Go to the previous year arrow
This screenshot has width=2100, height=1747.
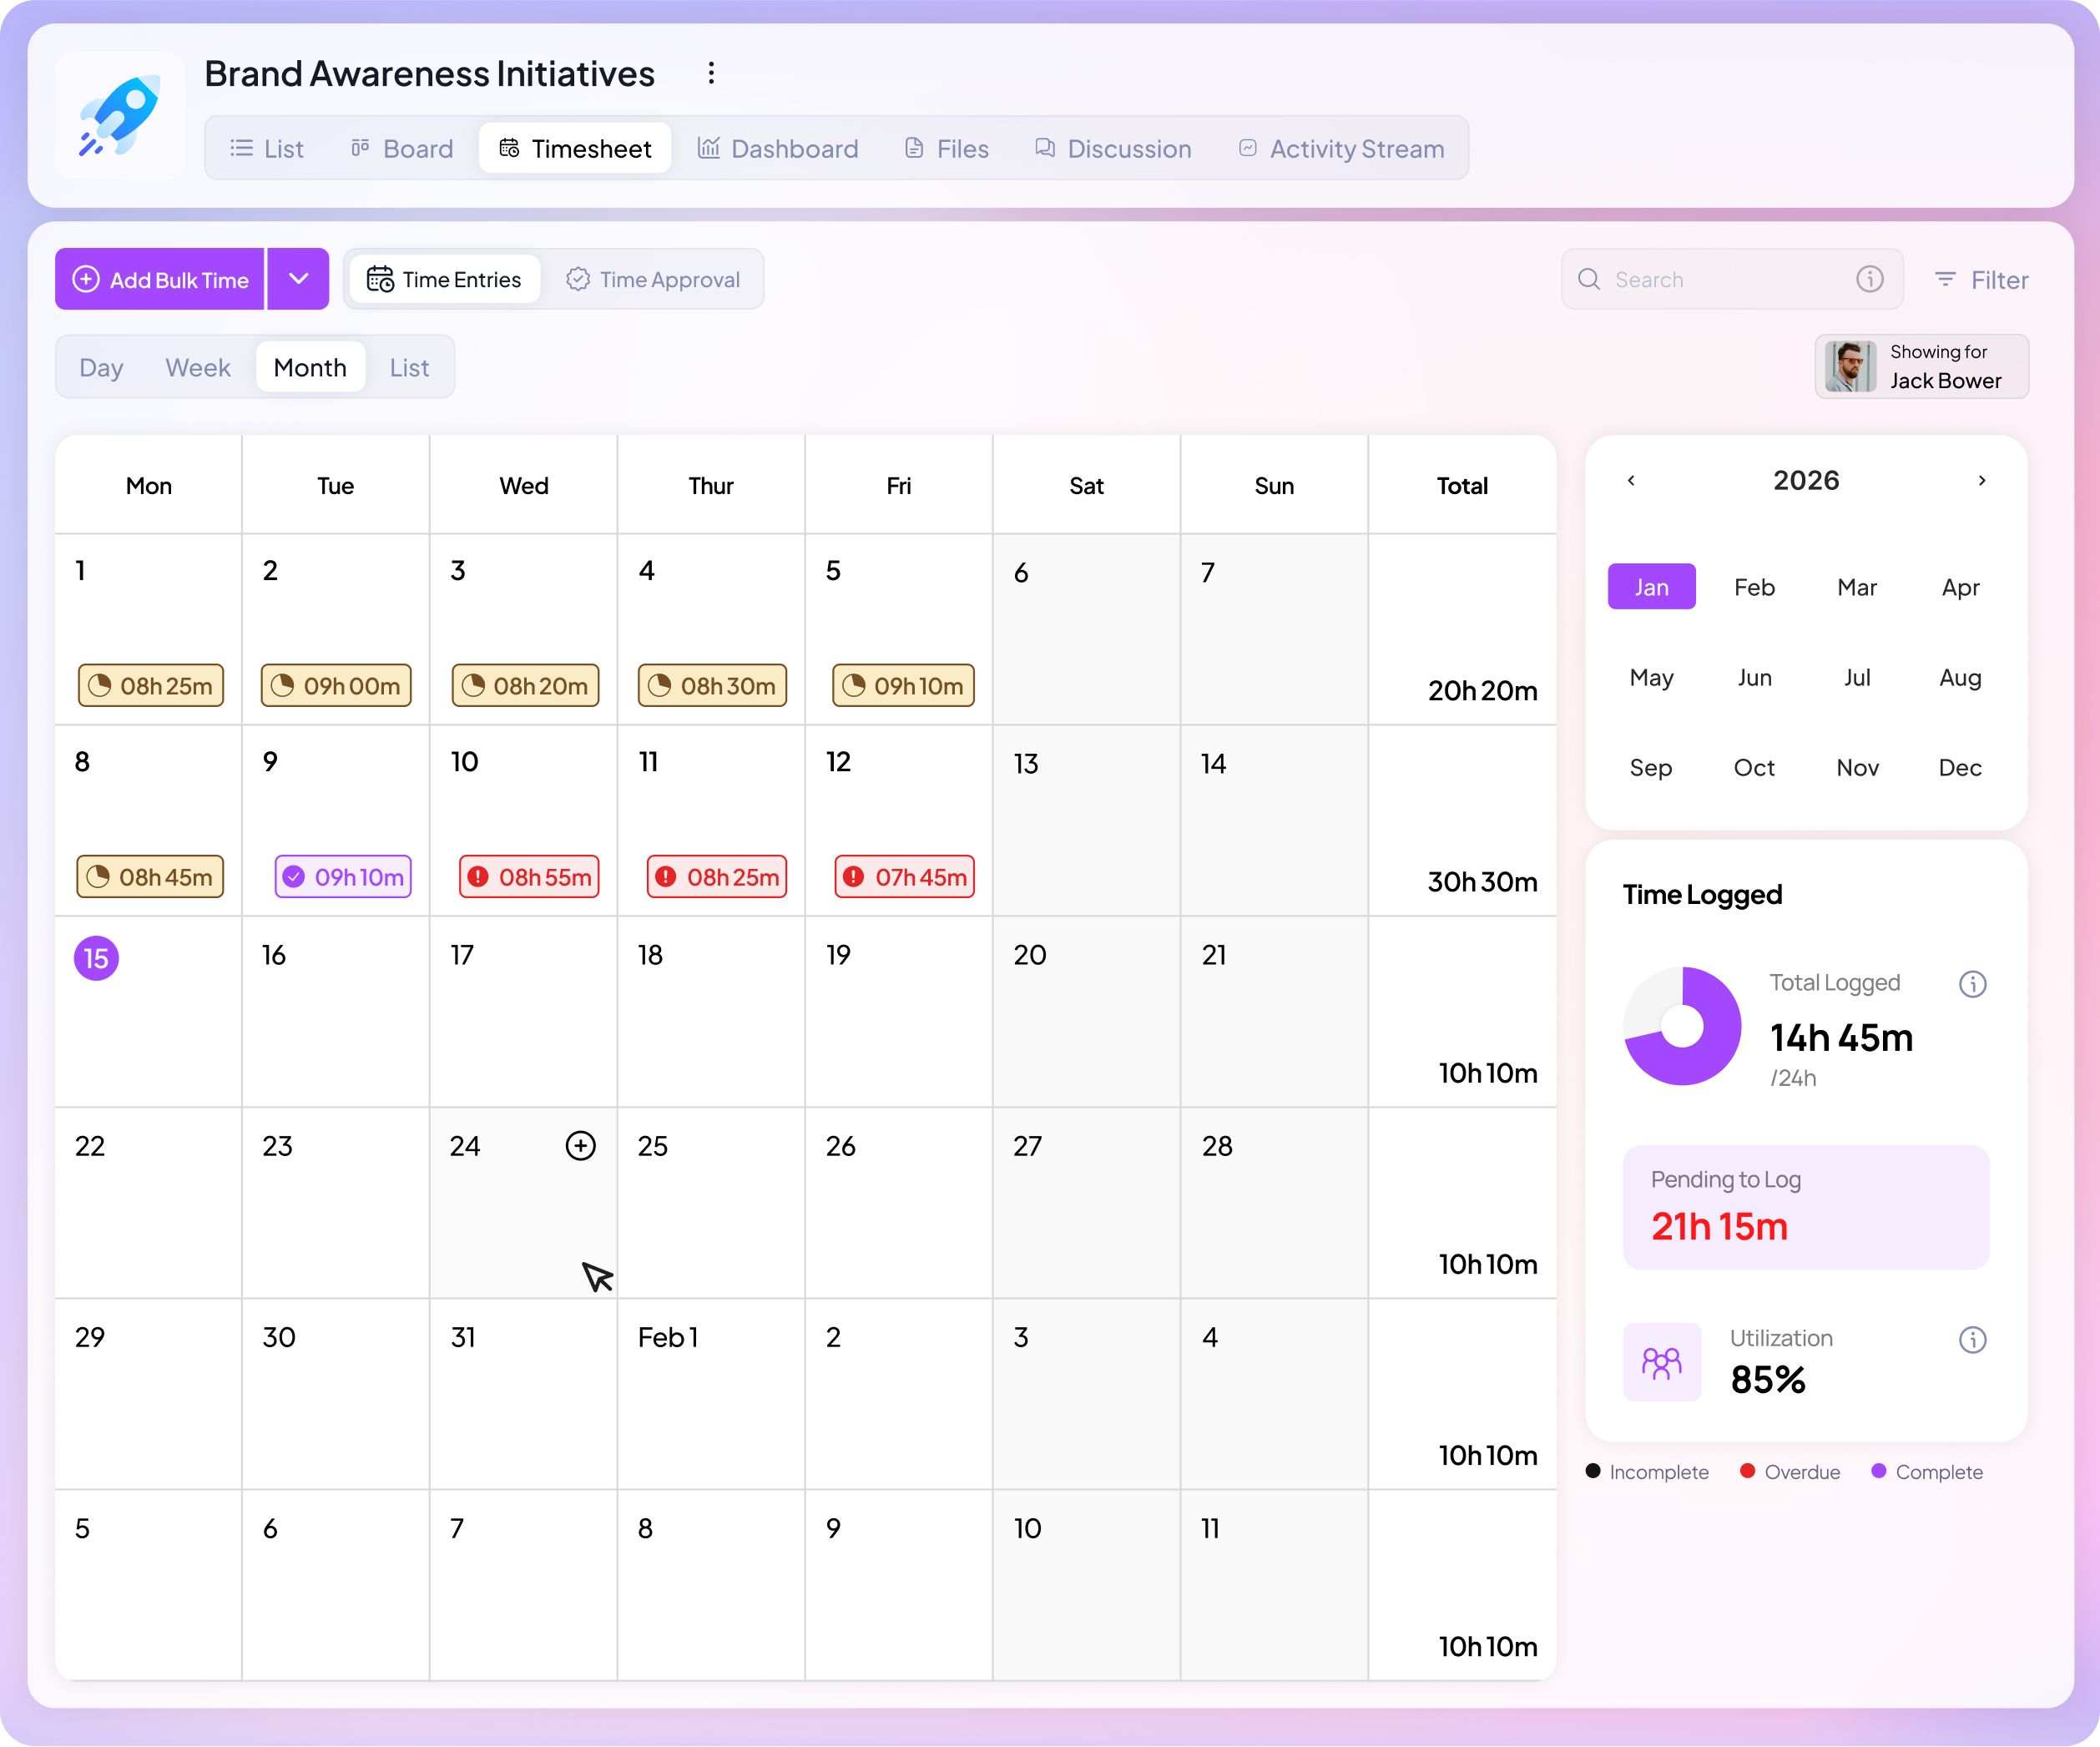click(1632, 481)
